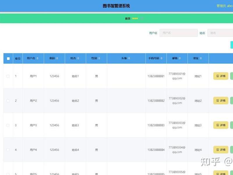
Task: Sort table by 密码 column arrows
Action: (57, 58)
